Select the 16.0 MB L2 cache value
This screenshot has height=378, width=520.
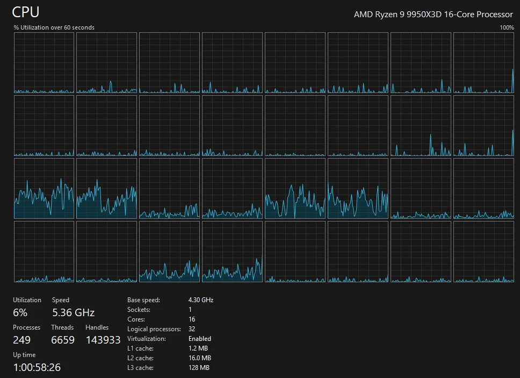(200, 358)
